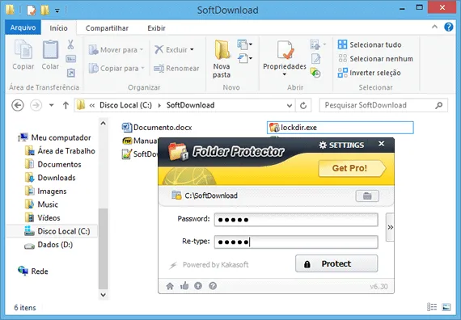The height and width of the screenshot is (320, 461).
Task: Open the Propriedades icon
Action: tap(285, 50)
